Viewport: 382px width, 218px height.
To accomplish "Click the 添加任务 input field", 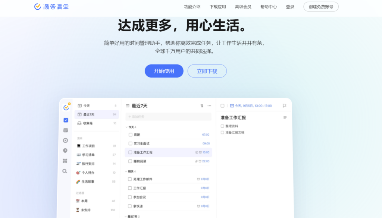I will [x=168, y=117].
